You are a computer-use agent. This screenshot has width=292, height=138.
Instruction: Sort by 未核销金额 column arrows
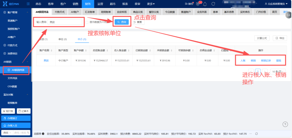(x=171, y=50)
